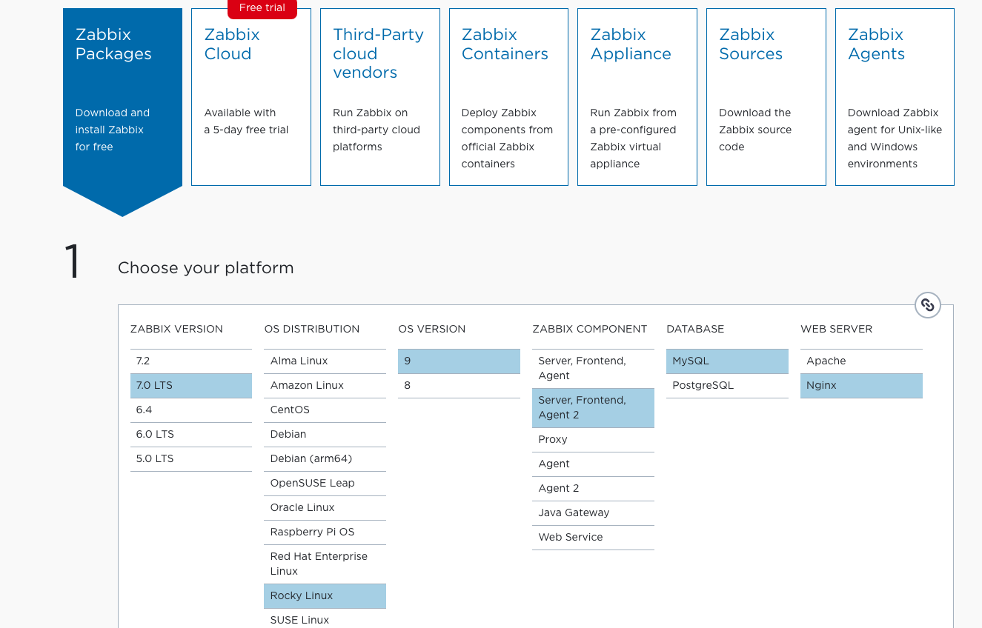Select the Web Service component
This screenshot has height=628, width=982.
click(593, 538)
